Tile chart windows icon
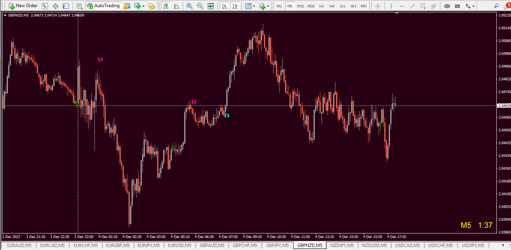Viewport: 511px width, 250px height. [210, 6]
